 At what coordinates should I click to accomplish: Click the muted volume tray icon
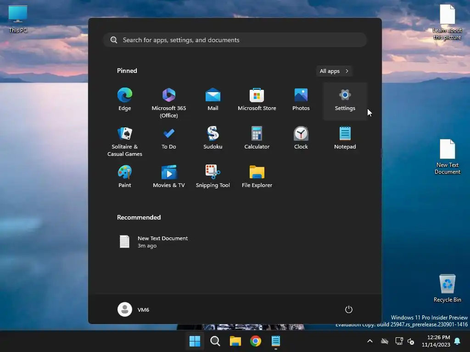point(411,341)
